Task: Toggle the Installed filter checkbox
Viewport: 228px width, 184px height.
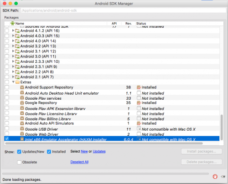Action: [49, 152]
